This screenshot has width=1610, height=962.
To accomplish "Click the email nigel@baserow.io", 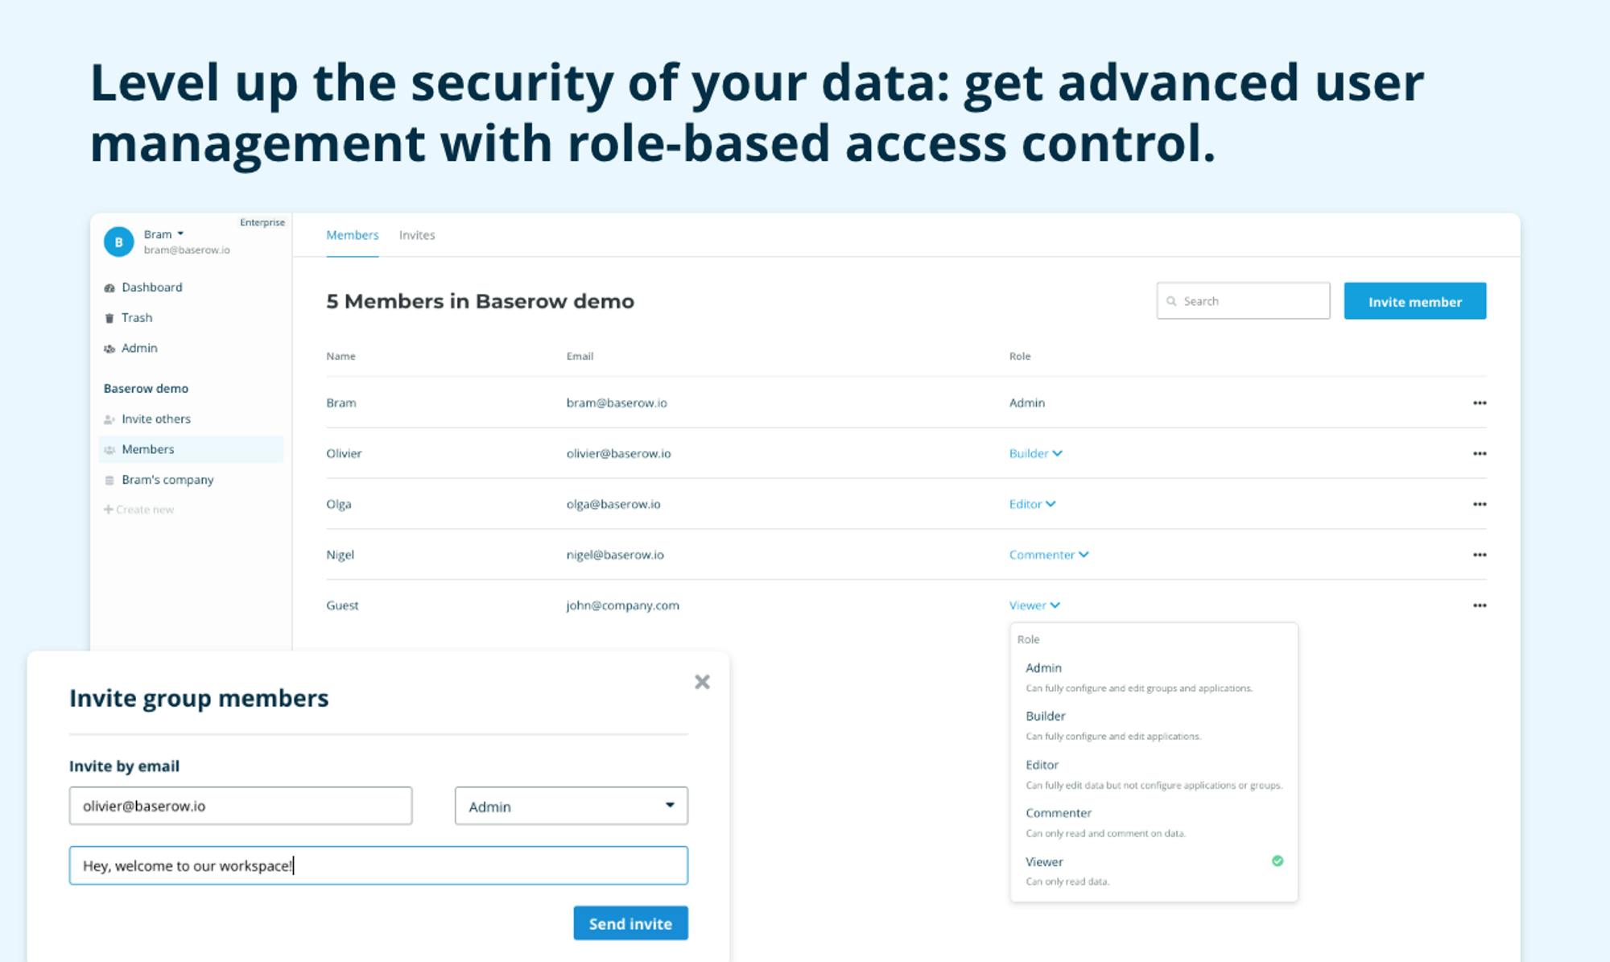I will click(615, 555).
